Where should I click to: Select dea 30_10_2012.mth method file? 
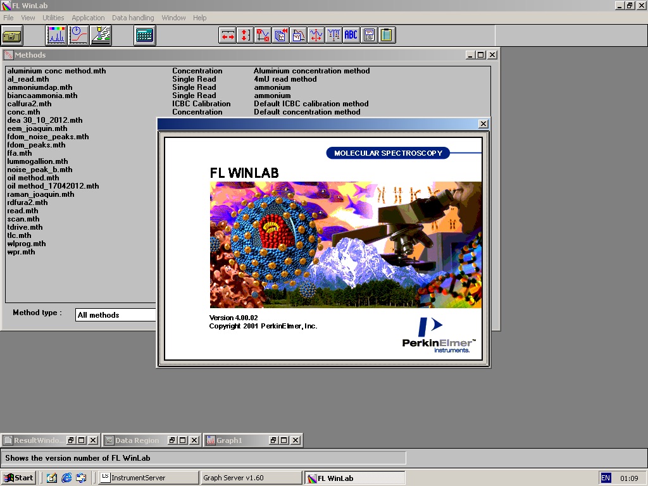pos(45,120)
